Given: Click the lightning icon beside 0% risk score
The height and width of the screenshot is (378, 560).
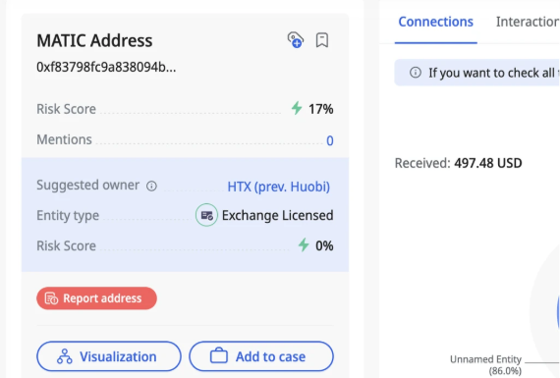Looking at the screenshot, I should [304, 244].
